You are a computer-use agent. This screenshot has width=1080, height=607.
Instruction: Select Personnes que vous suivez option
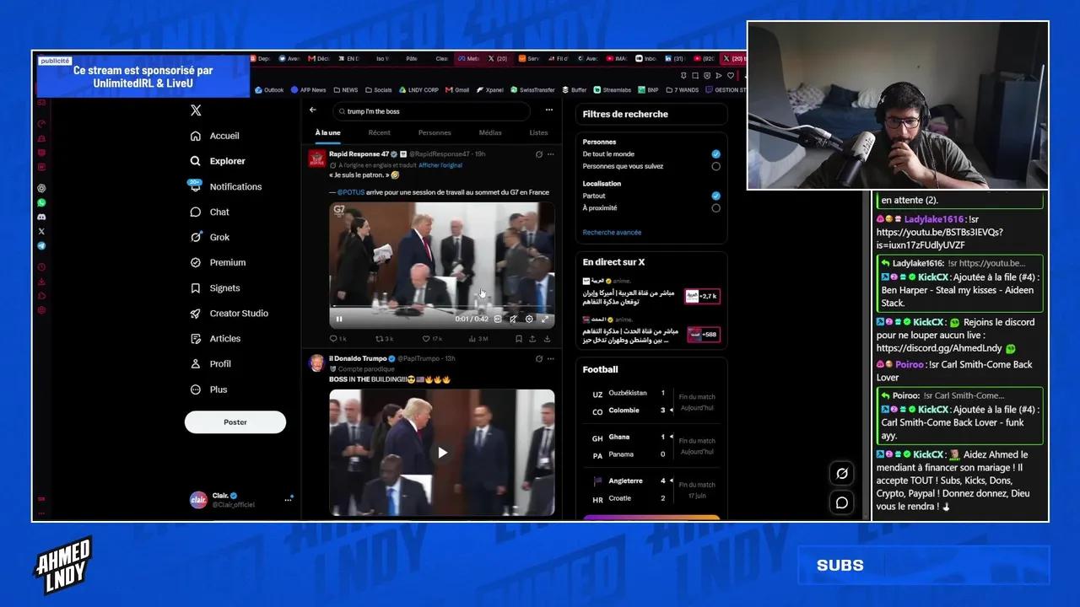point(715,166)
